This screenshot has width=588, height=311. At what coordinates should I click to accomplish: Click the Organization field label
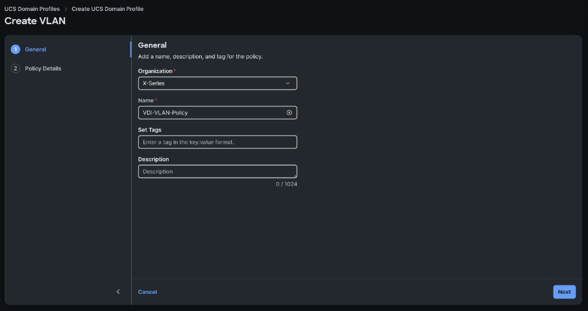155,71
